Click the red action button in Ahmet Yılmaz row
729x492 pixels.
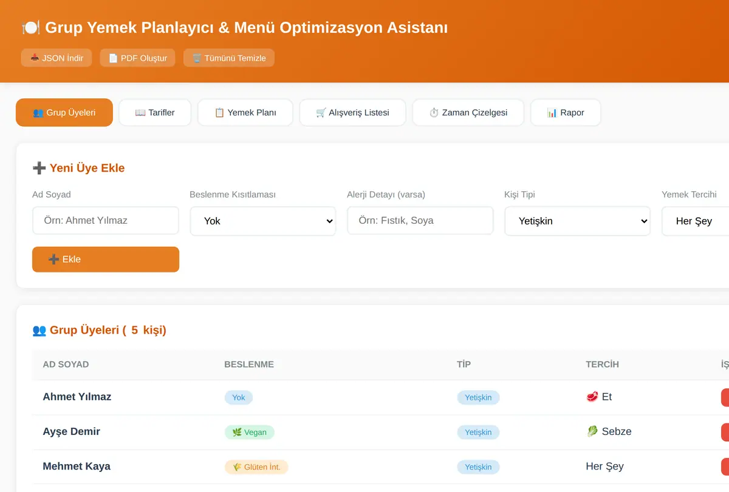(x=725, y=397)
